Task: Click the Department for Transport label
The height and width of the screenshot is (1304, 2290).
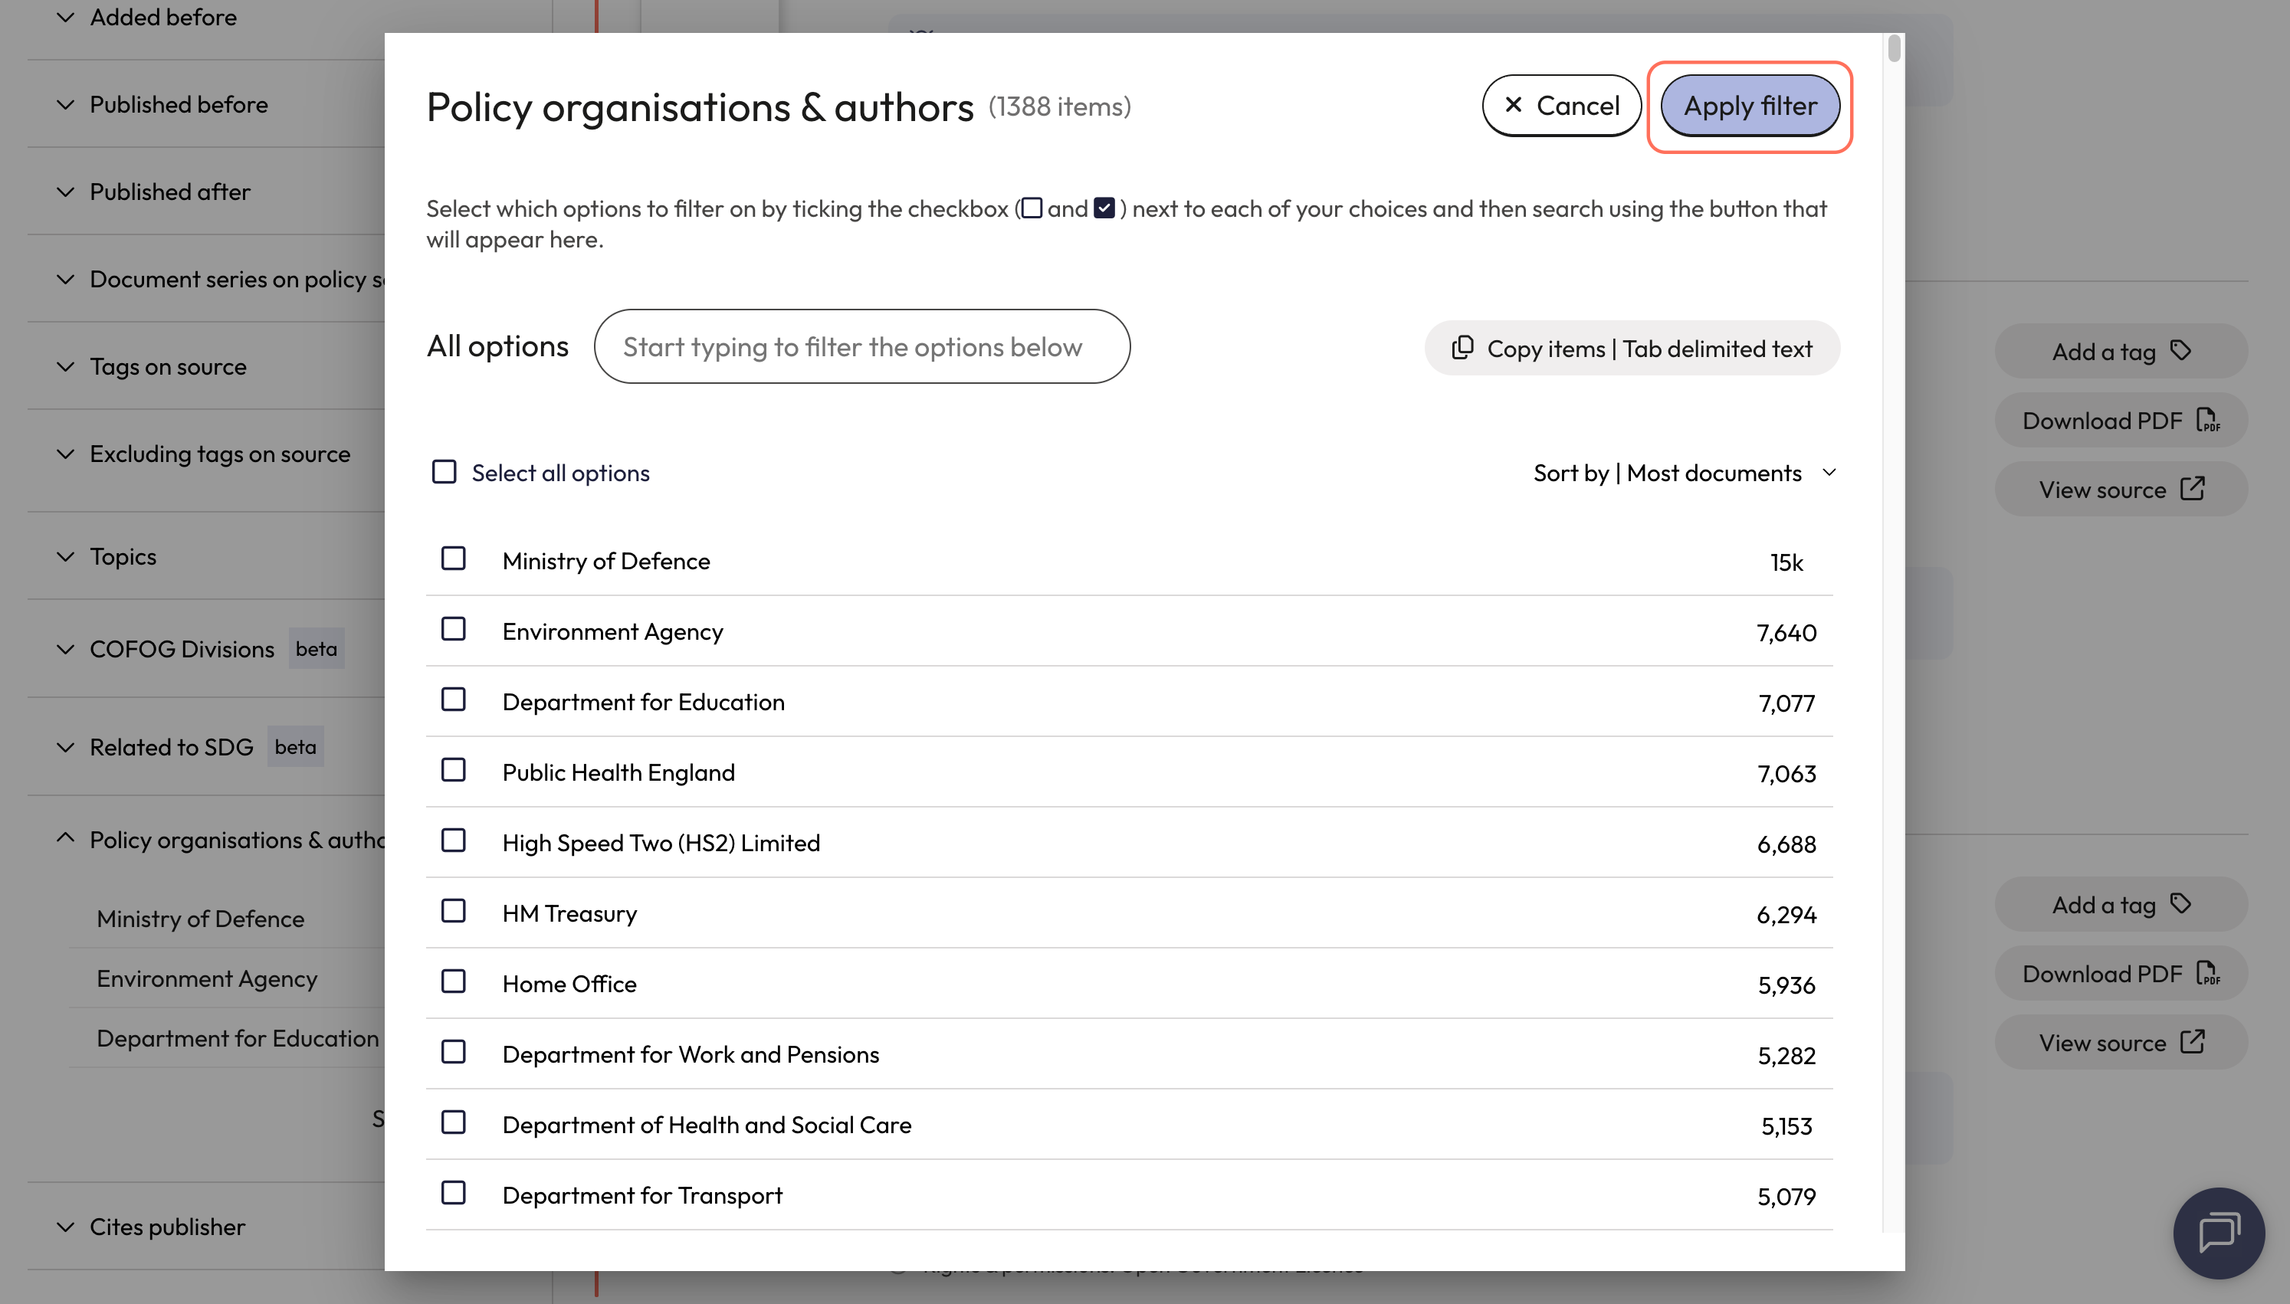Action: [642, 1196]
